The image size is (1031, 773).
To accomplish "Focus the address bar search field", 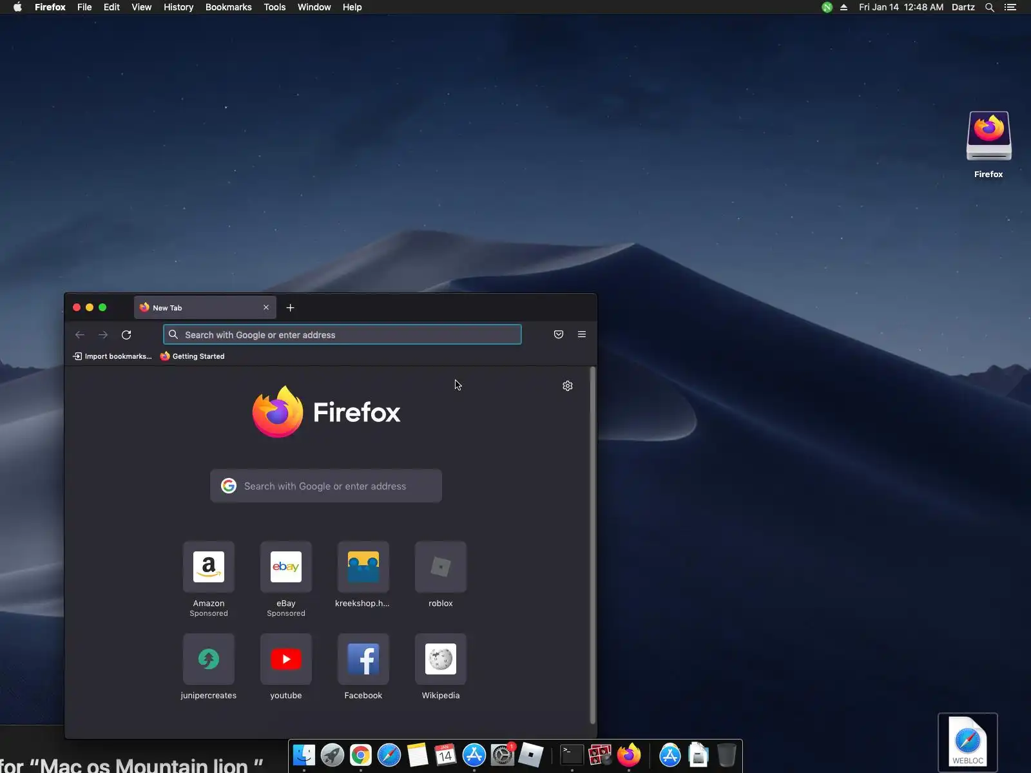I will coord(342,335).
